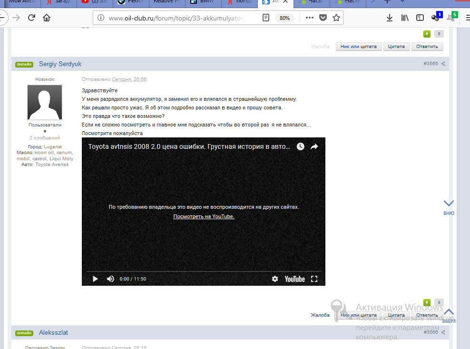The height and width of the screenshot is (349, 470).
Task: Switch the video to fullscreen
Action: click(314, 279)
